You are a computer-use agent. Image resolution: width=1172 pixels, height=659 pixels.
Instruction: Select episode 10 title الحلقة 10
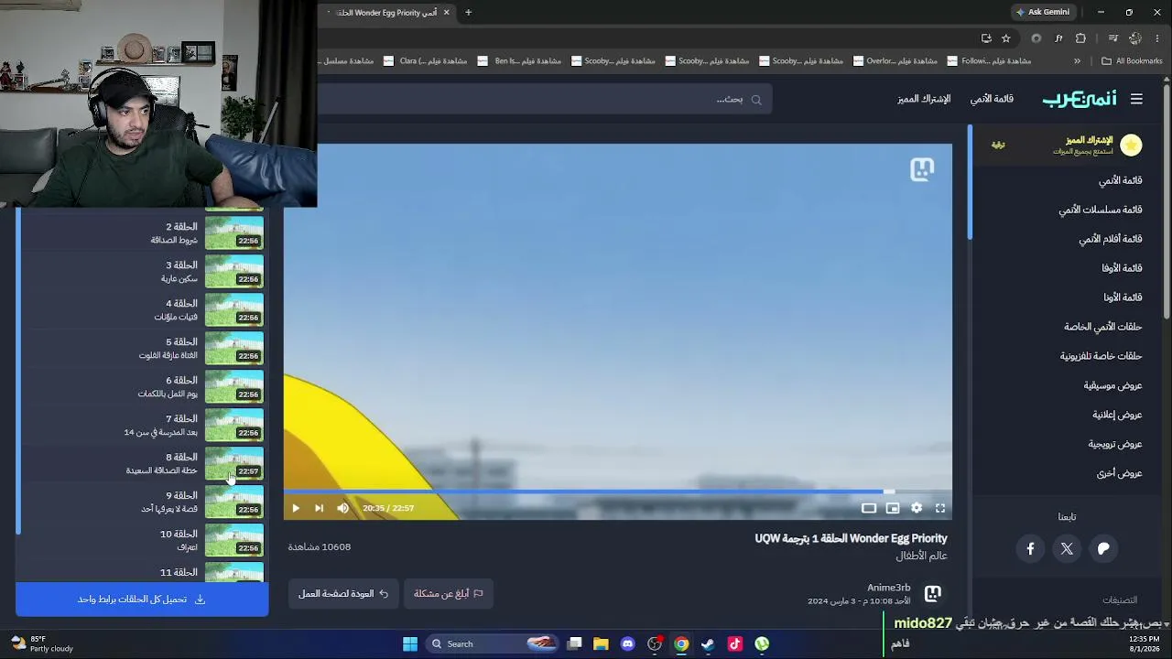[x=179, y=534]
